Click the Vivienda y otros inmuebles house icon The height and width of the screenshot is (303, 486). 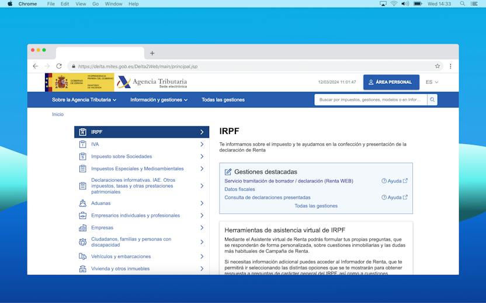[x=82, y=269]
